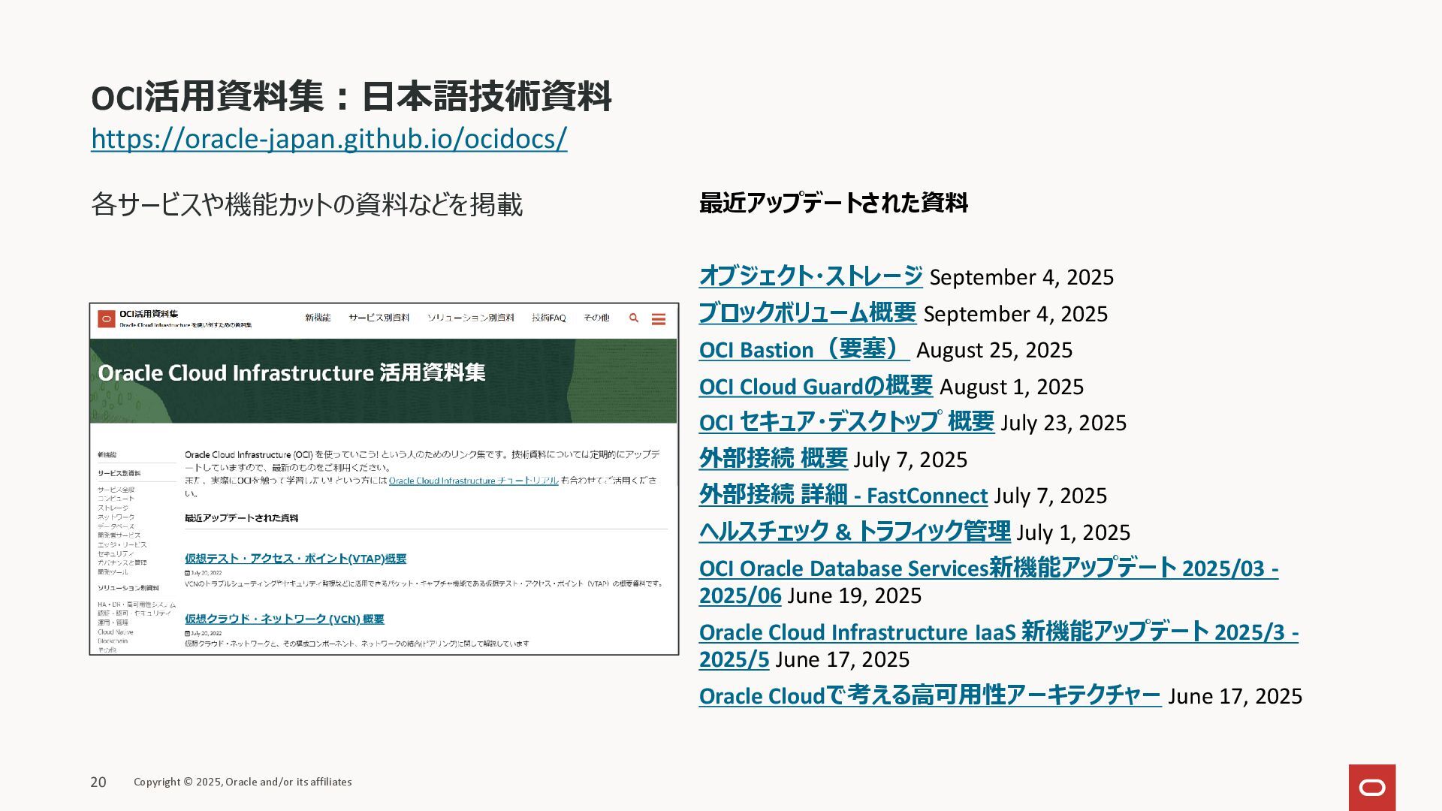Open the hamburger menu icon in site header
Screen dimensions: 1442x811
(659, 319)
